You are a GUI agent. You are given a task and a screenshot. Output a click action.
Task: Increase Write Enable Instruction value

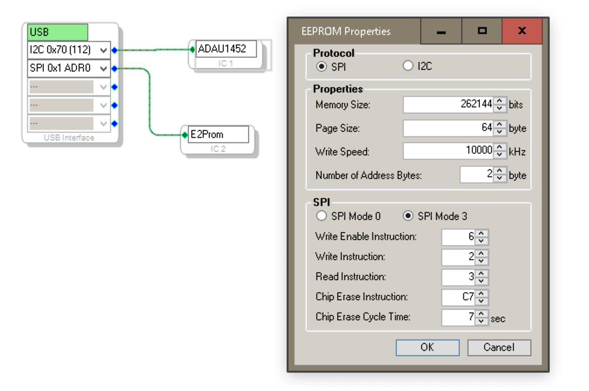[482, 233]
